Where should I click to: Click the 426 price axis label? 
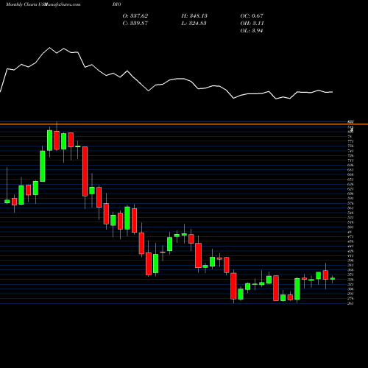pyautogui.click(x=350, y=251)
